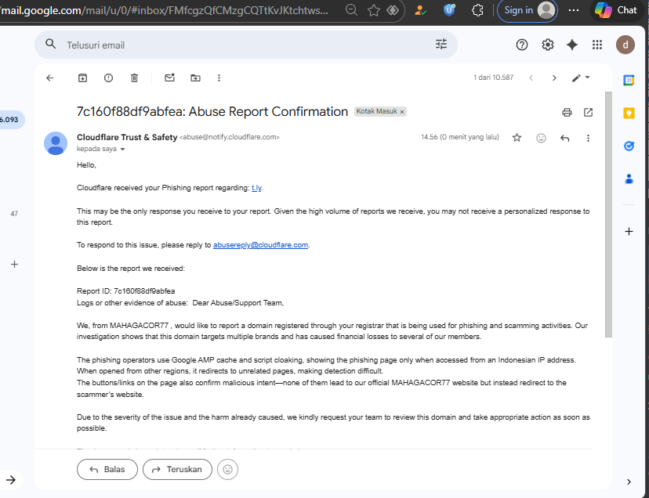Go to the newer email arrow
Screen dimensions: 649x498
point(531,78)
